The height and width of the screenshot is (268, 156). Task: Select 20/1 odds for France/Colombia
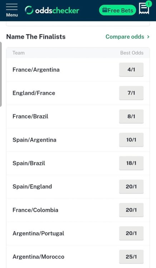tap(131, 210)
